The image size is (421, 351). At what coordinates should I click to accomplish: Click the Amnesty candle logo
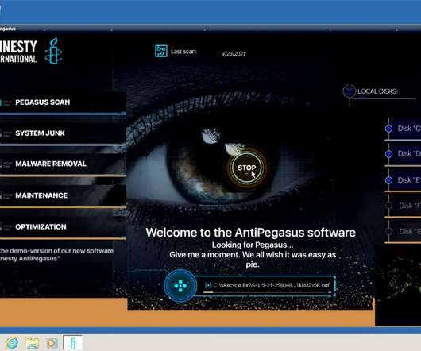pos(53,51)
